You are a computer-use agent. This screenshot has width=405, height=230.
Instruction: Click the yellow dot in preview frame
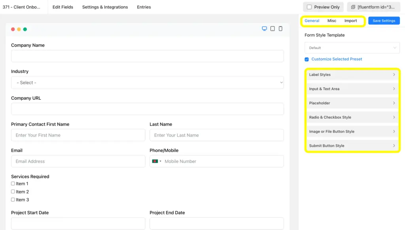pos(19,29)
